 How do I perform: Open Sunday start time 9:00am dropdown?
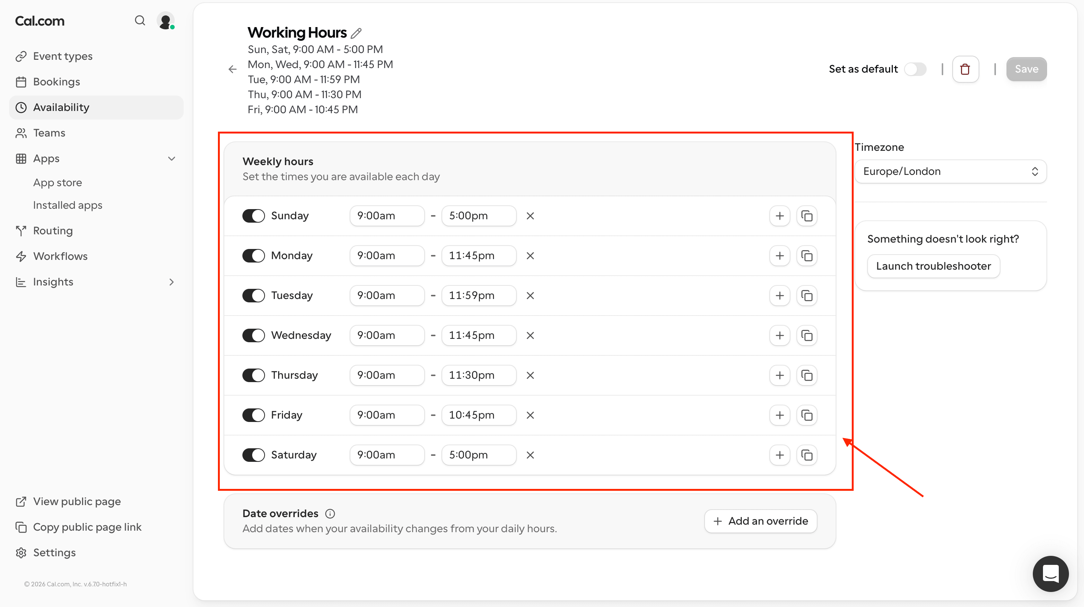pos(387,215)
